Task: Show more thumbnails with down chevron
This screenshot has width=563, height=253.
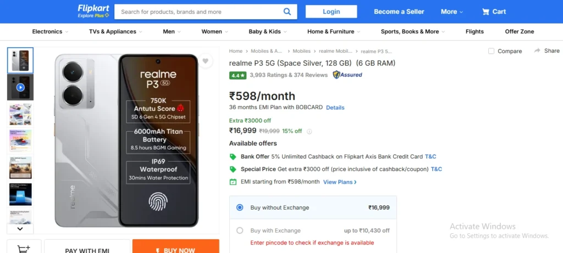Action: coord(20,229)
